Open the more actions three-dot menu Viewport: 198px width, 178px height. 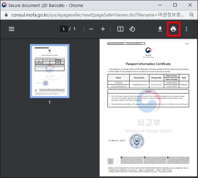(x=186, y=29)
